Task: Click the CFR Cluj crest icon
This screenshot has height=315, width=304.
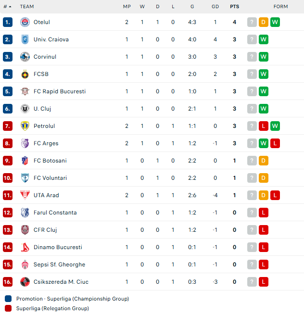Action: 25,230
